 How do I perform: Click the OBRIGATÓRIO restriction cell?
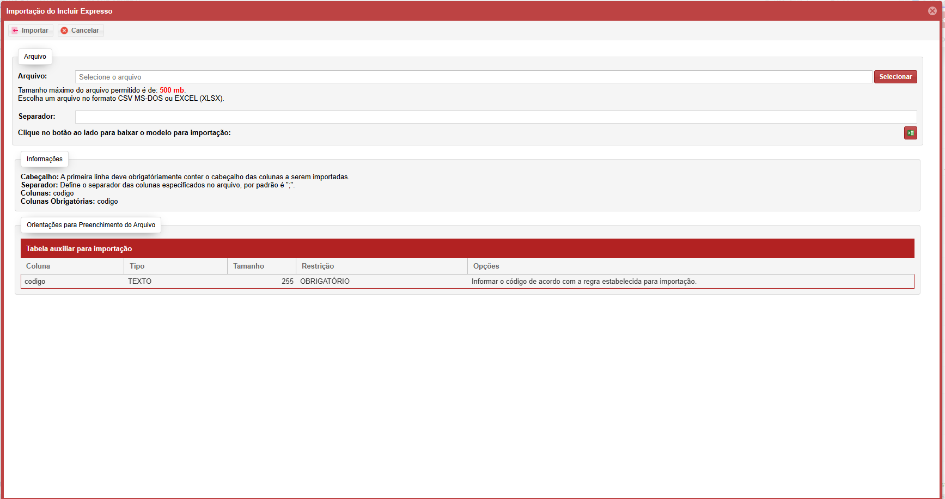tap(325, 282)
